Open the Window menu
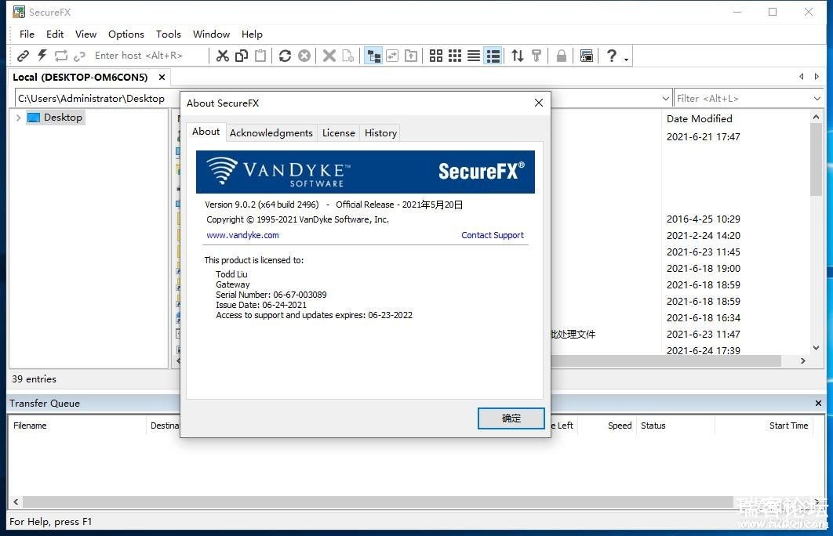 click(211, 34)
